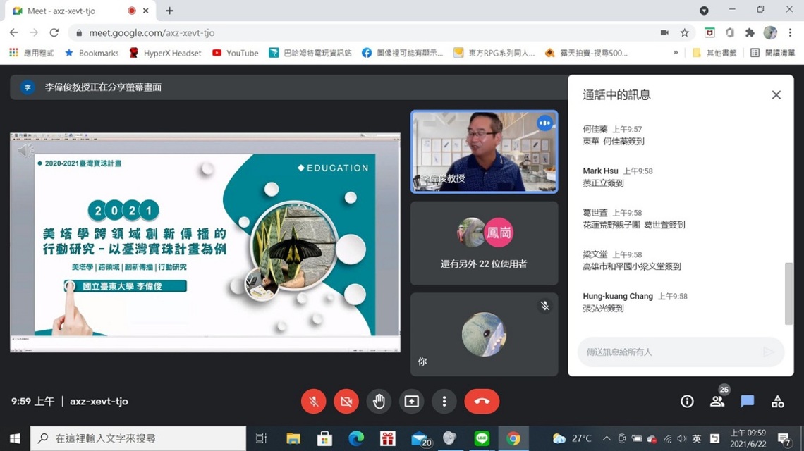This screenshot has width=804, height=451.
Task: Open Chrome three-dot menu
Action: click(x=790, y=33)
